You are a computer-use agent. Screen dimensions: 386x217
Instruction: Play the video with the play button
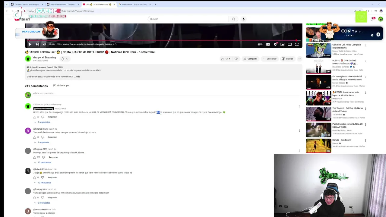30,44
